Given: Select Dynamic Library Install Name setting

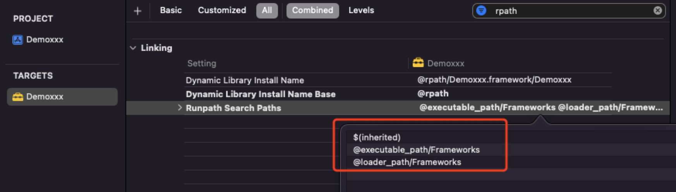Looking at the screenshot, I should pyautogui.click(x=245, y=80).
